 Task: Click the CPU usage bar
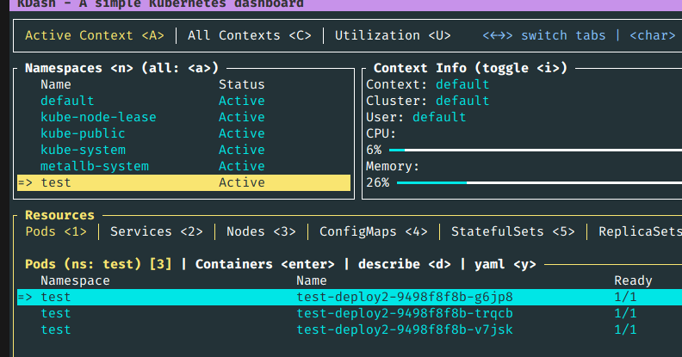click(534, 150)
